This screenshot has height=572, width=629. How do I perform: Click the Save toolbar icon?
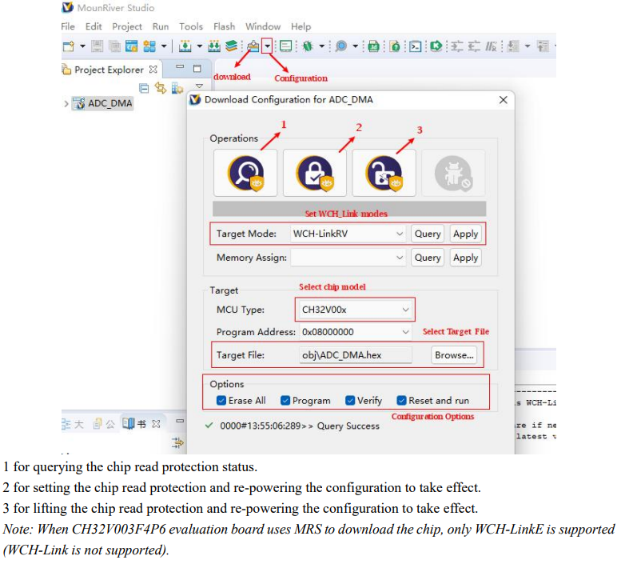point(97,46)
